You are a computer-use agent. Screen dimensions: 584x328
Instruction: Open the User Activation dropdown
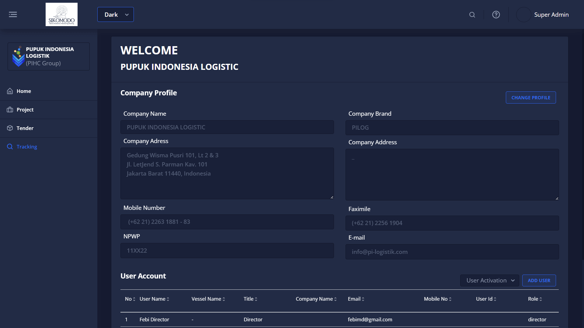pyautogui.click(x=489, y=280)
